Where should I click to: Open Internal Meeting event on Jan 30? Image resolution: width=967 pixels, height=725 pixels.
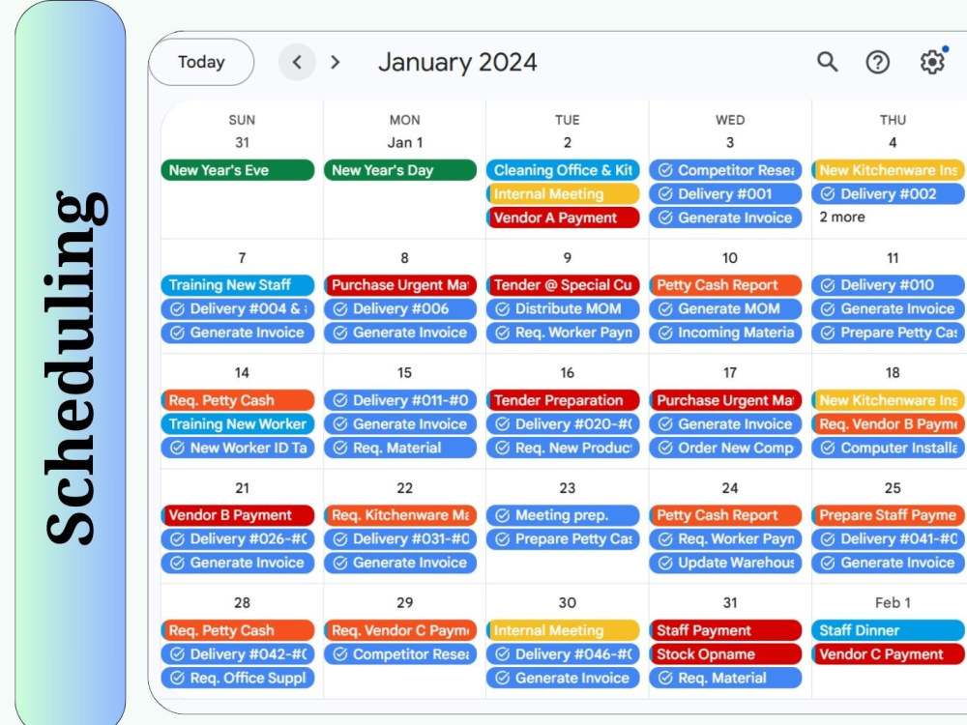click(563, 630)
